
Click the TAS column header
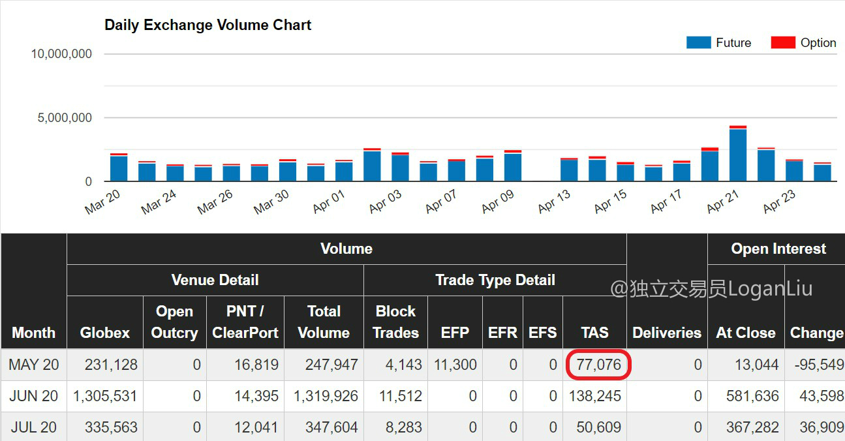pos(594,333)
